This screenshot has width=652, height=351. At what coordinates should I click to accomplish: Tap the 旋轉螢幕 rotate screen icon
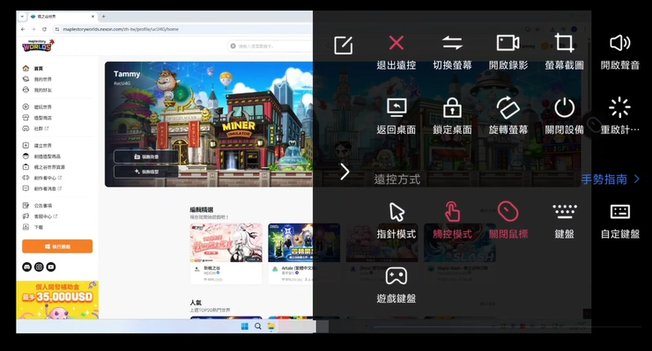[508, 107]
